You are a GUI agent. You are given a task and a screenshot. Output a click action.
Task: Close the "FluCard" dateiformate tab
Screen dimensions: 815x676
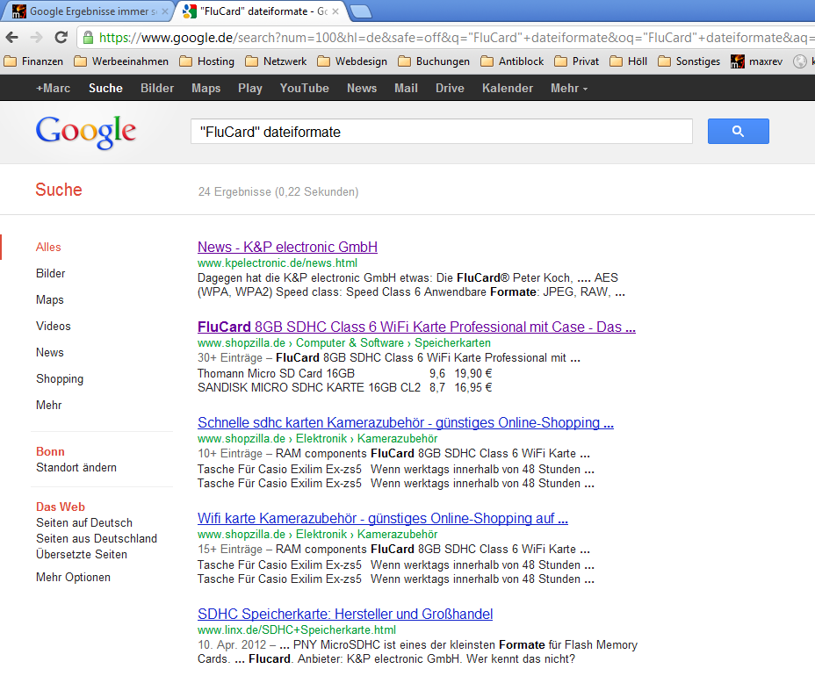[335, 11]
